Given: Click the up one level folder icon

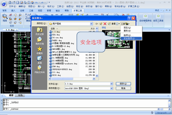Looking at the screenshot, I should point(101,24).
